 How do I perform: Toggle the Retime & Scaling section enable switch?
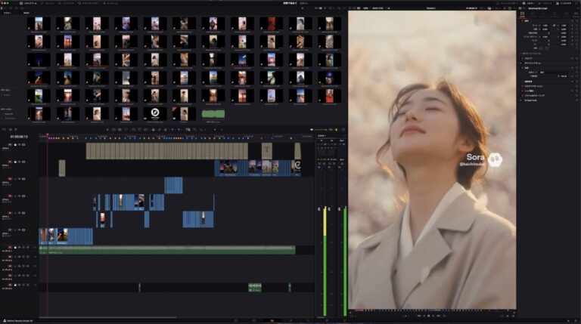tap(522, 95)
